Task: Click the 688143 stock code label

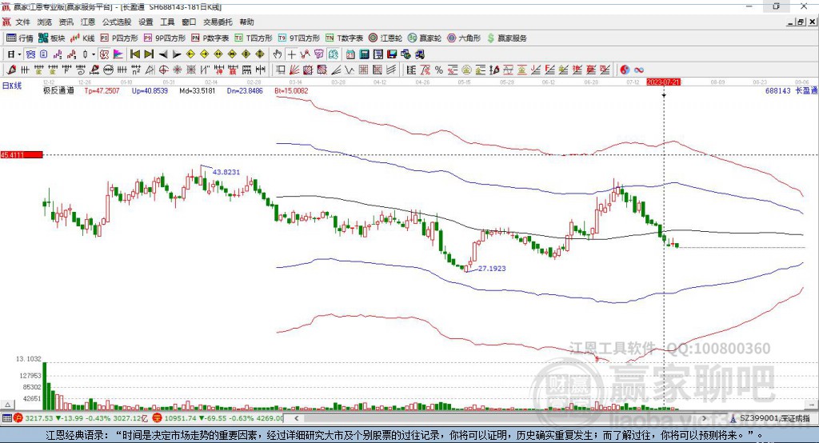Action: coord(777,90)
